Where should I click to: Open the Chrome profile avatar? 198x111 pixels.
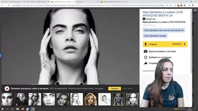click(x=193, y=6)
